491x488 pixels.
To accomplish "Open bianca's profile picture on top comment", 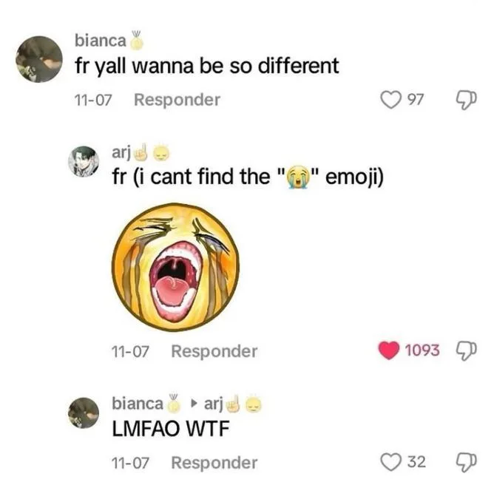I will pos(39,59).
